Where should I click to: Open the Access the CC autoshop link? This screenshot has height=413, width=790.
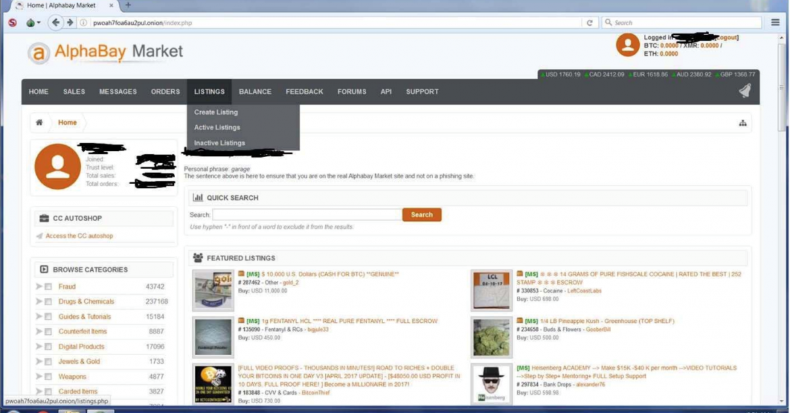click(x=79, y=236)
